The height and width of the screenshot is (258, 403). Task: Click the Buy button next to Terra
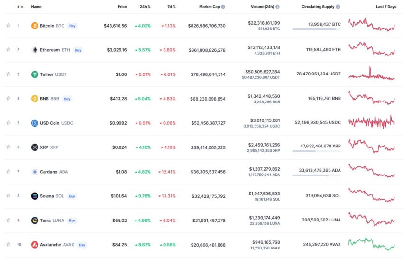(72, 221)
